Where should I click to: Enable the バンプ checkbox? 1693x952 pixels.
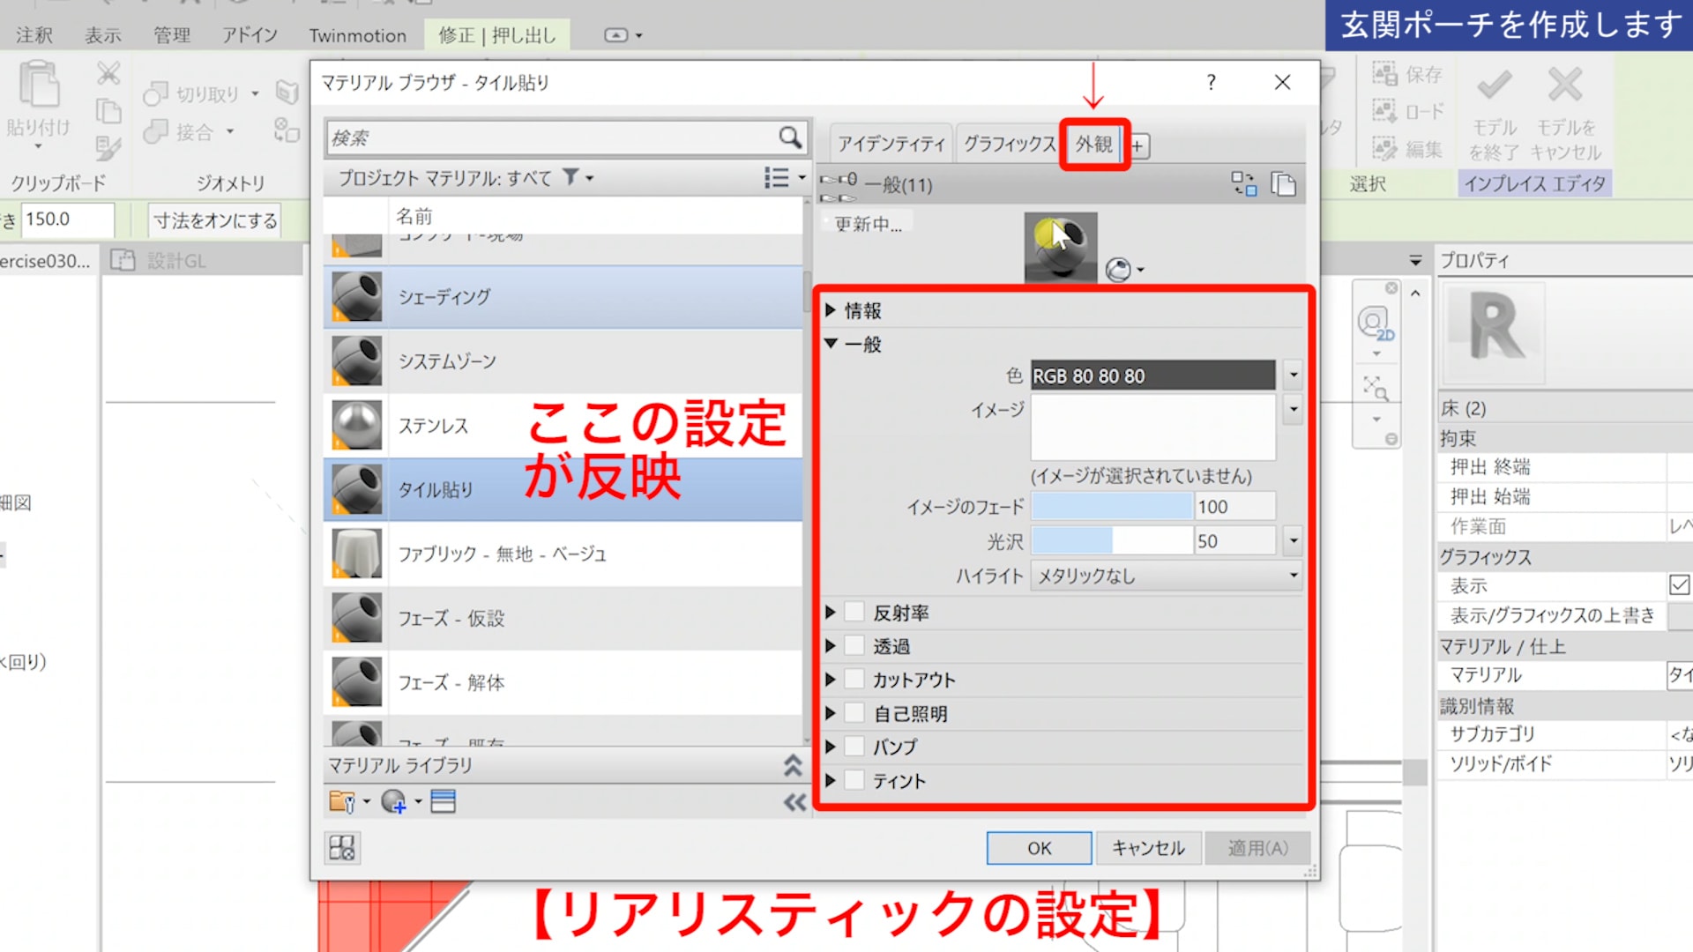(854, 747)
